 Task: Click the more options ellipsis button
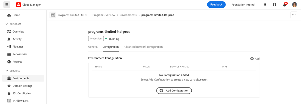coord(294,15)
